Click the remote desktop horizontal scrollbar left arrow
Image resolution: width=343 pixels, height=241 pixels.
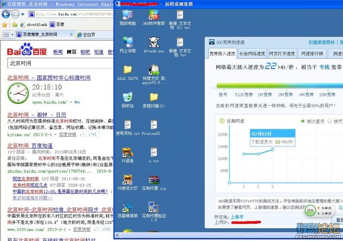[118, 235]
